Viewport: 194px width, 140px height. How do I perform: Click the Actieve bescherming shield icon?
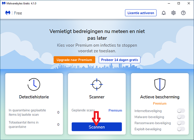(160, 84)
